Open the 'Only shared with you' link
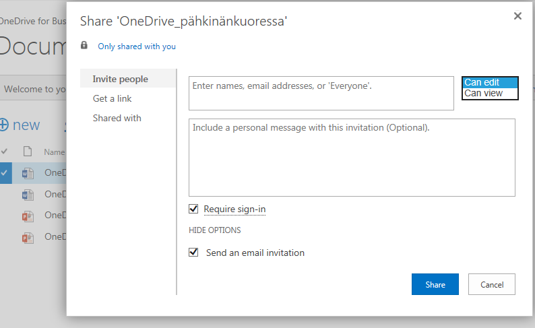 tap(137, 46)
